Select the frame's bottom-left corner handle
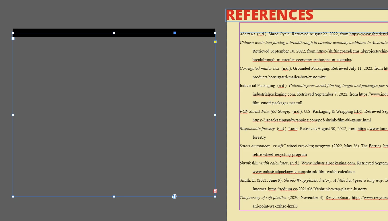Screen dimensions: 388x221 [13, 197]
